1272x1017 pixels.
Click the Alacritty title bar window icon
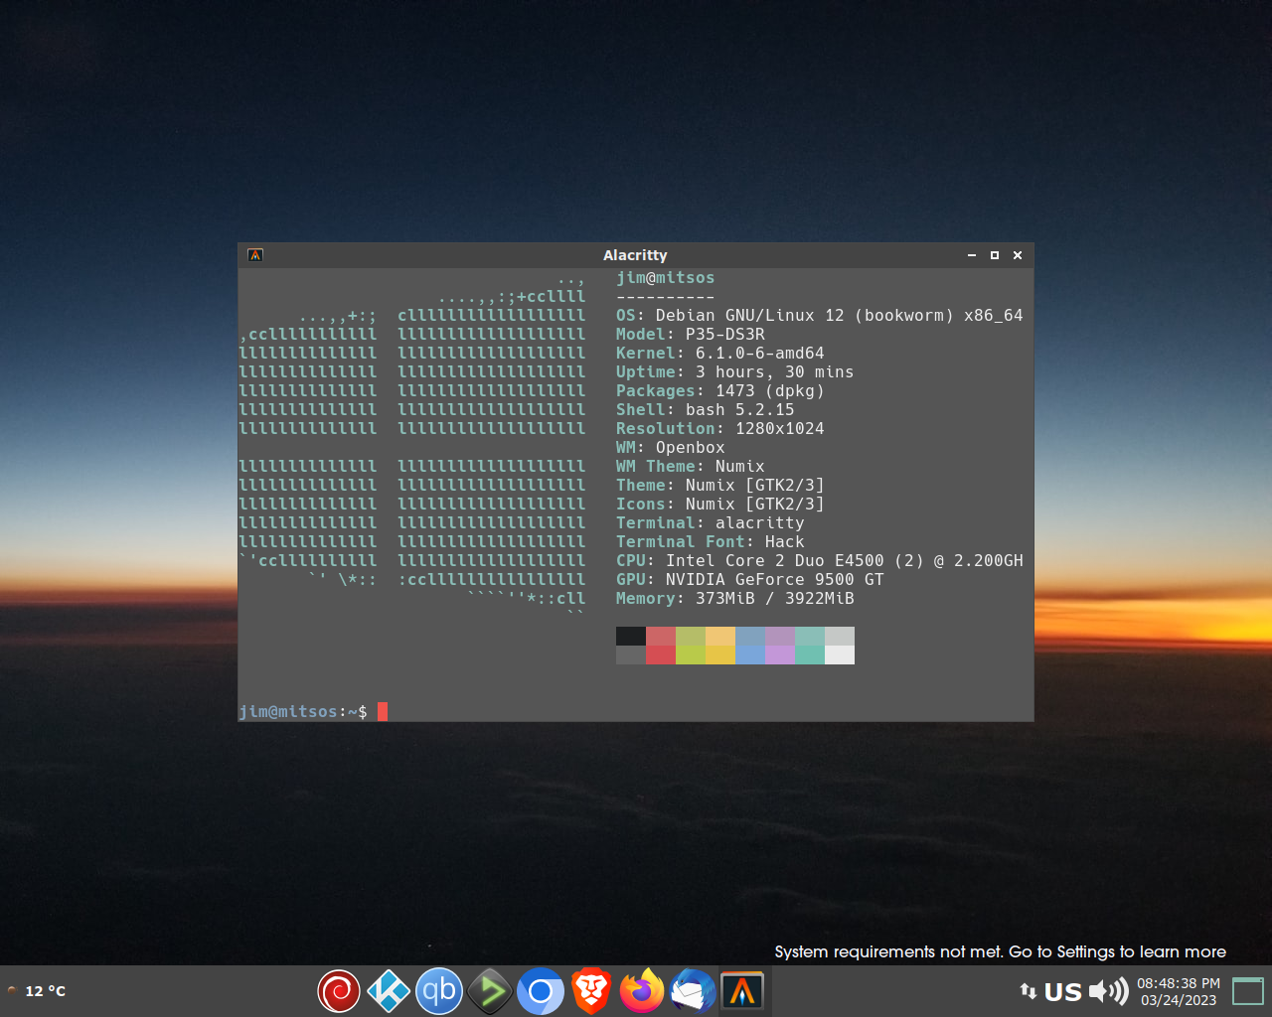coord(255,255)
